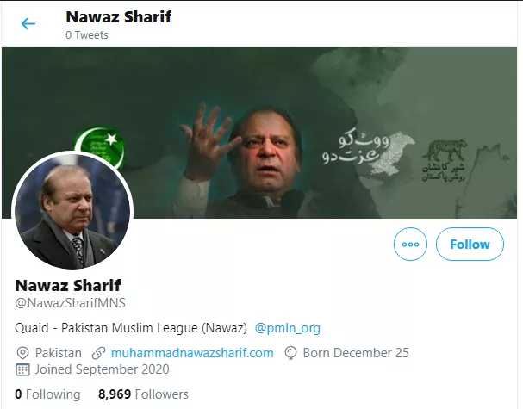Go back using the blue arrow
This screenshot has width=523, height=409.
click(28, 23)
